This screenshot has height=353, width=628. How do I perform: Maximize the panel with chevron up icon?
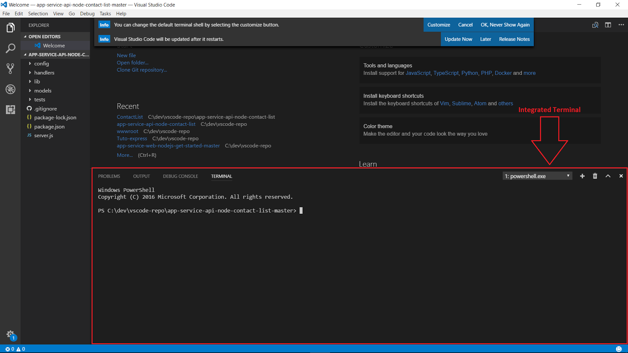(x=608, y=176)
